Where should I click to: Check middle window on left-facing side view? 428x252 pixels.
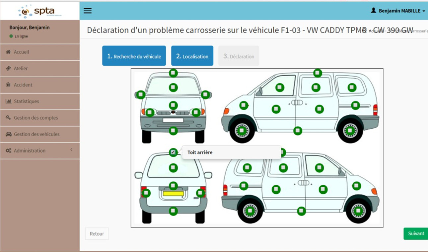click(316, 88)
